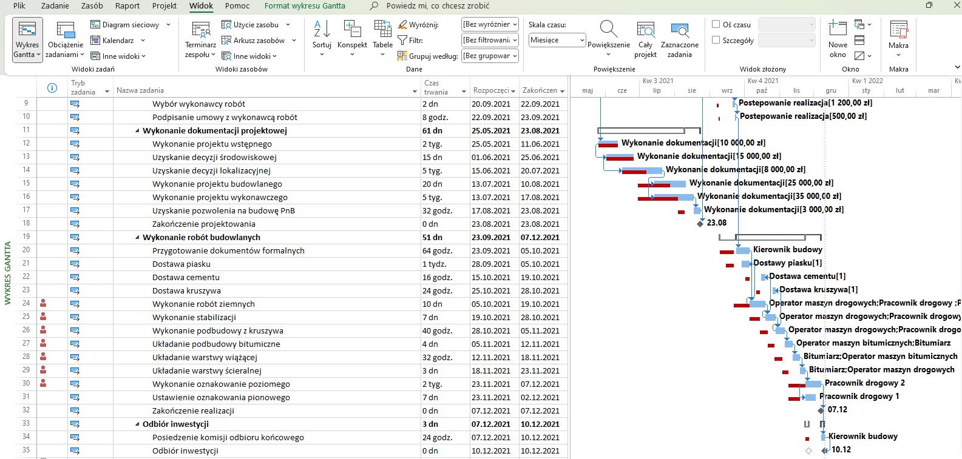Open the Nowe okno window icon
The width and height of the screenshot is (962, 459).
click(838, 30)
